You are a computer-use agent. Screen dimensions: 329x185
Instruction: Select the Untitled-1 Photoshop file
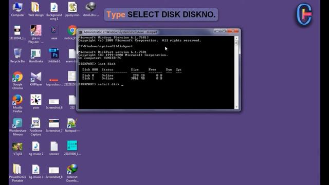pyautogui.click(x=54, y=55)
